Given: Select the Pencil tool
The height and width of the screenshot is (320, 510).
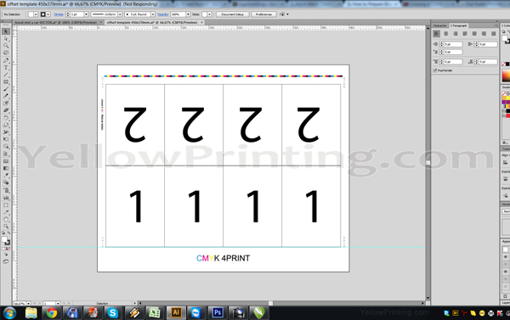Looking at the screenshot, I should [6, 96].
